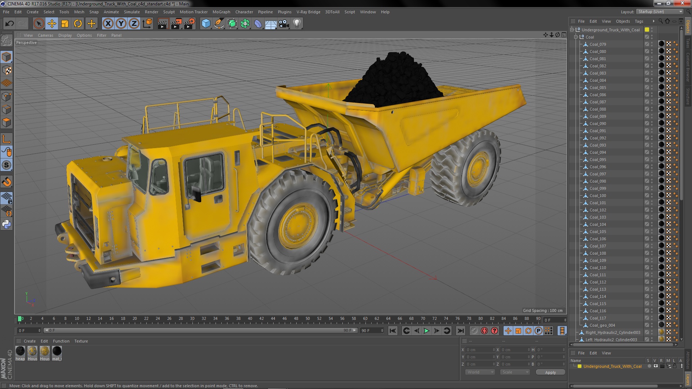Screen dimensions: 692x389
Task: Open the World coordinate dropdown
Action: (x=480, y=372)
